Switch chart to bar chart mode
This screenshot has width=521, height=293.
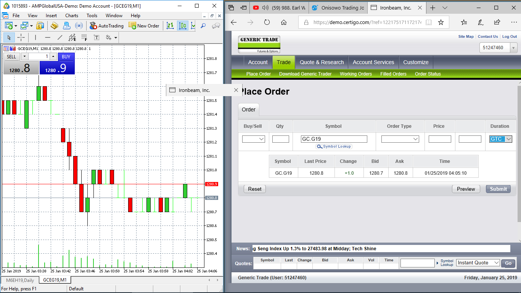pyautogui.click(x=170, y=26)
